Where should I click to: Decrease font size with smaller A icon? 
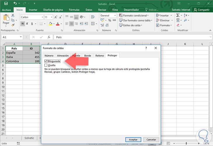coord(60,17)
